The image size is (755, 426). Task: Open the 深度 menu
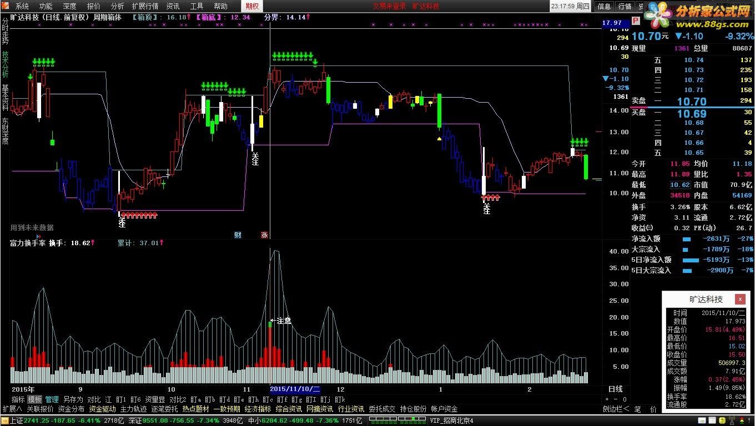tap(69, 6)
